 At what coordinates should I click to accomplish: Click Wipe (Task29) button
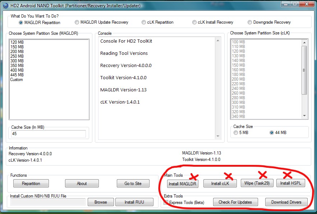point(257,183)
